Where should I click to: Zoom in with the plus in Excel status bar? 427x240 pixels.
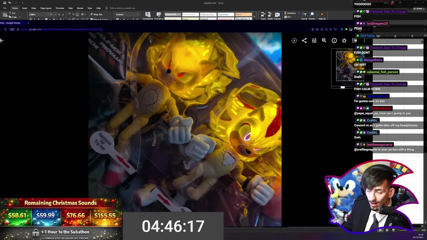point(418,230)
